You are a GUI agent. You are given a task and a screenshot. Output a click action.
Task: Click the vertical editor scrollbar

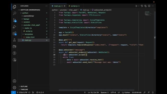[155, 35]
